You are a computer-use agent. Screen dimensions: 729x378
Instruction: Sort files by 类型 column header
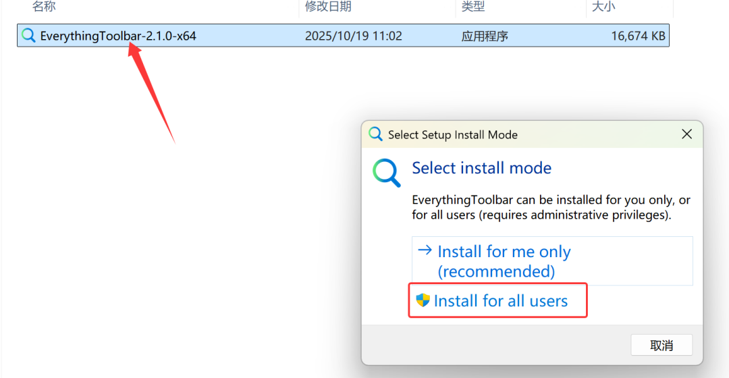(x=473, y=7)
